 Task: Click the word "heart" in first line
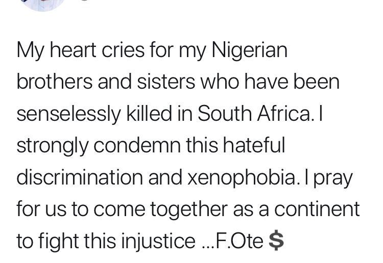73,50
